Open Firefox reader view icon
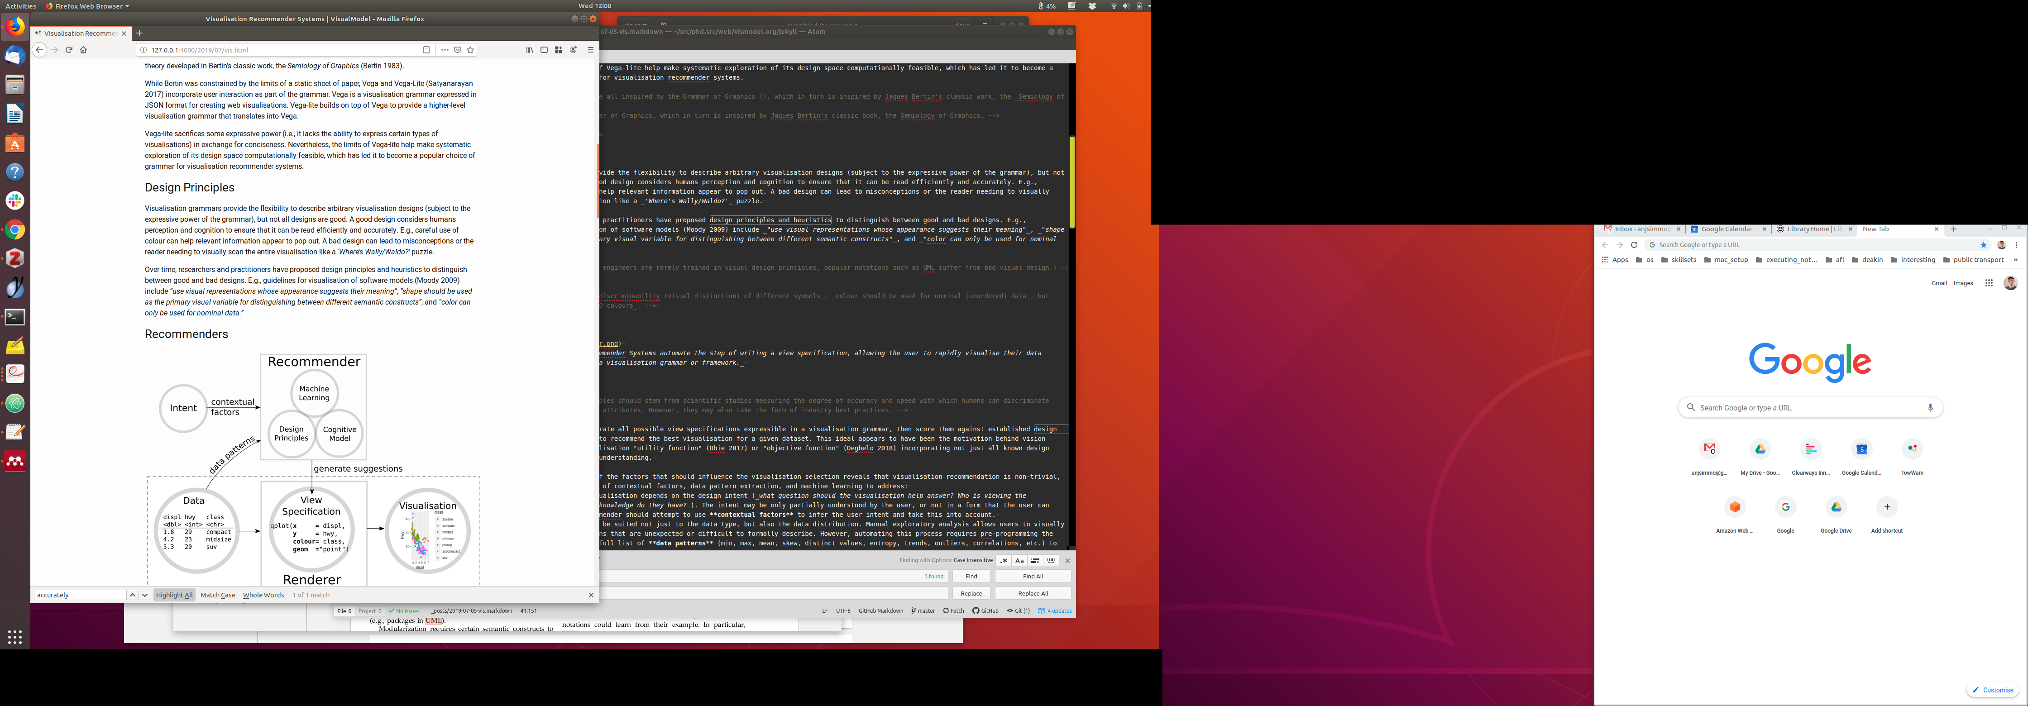The height and width of the screenshot is (706, 2028). (x=427, y=50)
